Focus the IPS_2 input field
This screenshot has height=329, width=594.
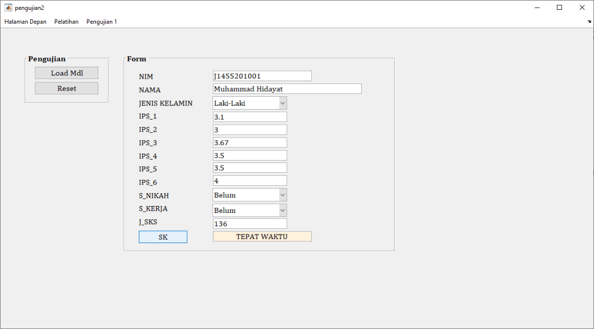[x=250, y=129]
